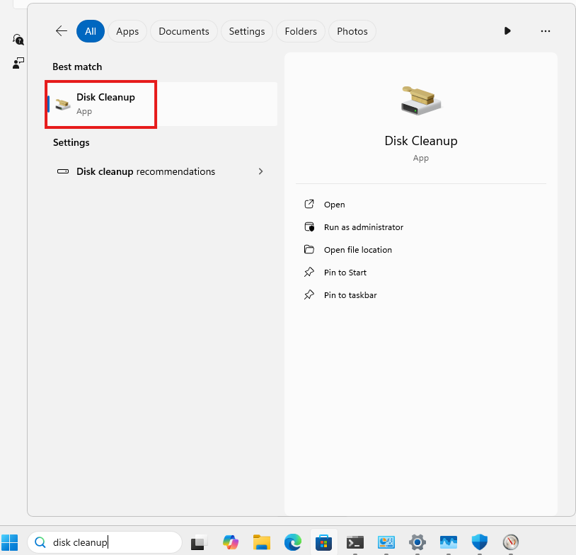Viewport: 576px width, 555px height.
Task: Open the Windows Security shield taskbar icon
Action: click(x=480, y=542)
